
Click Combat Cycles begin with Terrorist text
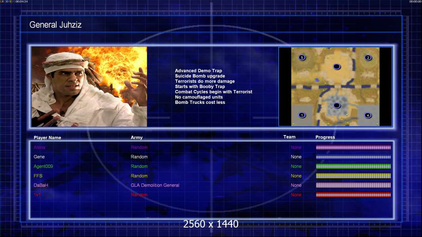coord(214,92)
